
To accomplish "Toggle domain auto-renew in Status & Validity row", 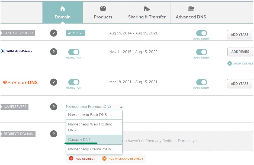I will pyautogui.click(x=201, y=33).
